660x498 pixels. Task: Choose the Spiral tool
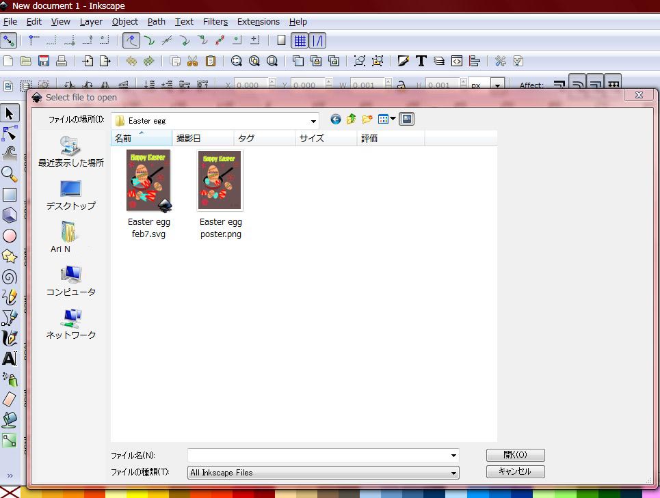[10, 277]
